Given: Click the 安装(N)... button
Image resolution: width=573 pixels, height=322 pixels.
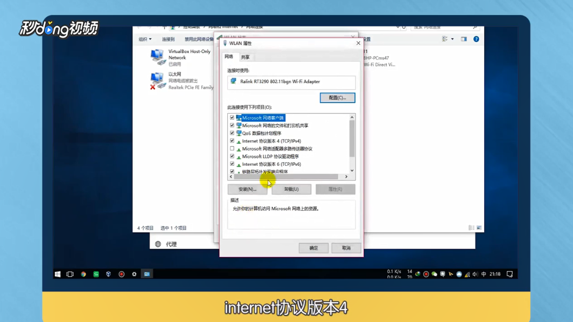Looking at the screenshot, I should pos(247,189).
